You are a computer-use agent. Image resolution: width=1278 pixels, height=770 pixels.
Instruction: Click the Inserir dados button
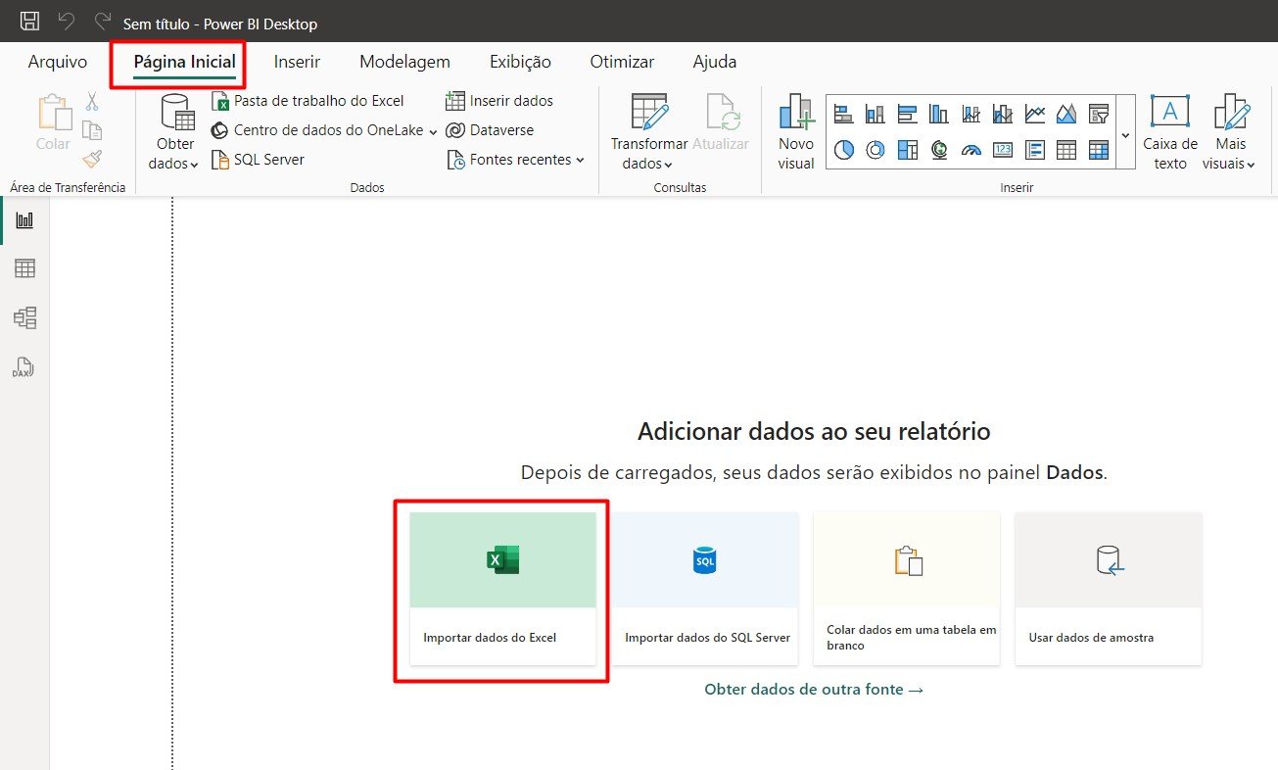tap(499, 101)
